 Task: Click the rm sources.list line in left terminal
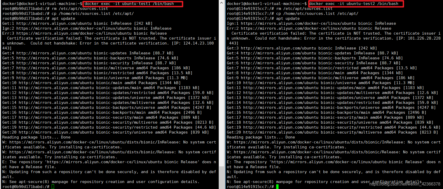click(55, 9)
